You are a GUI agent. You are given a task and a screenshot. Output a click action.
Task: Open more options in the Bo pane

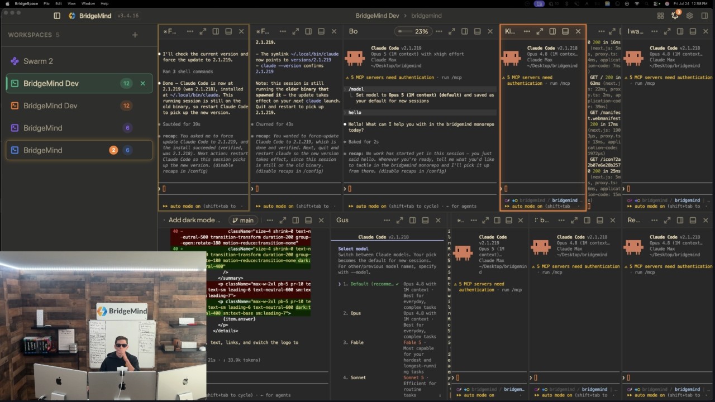point(438,31)
